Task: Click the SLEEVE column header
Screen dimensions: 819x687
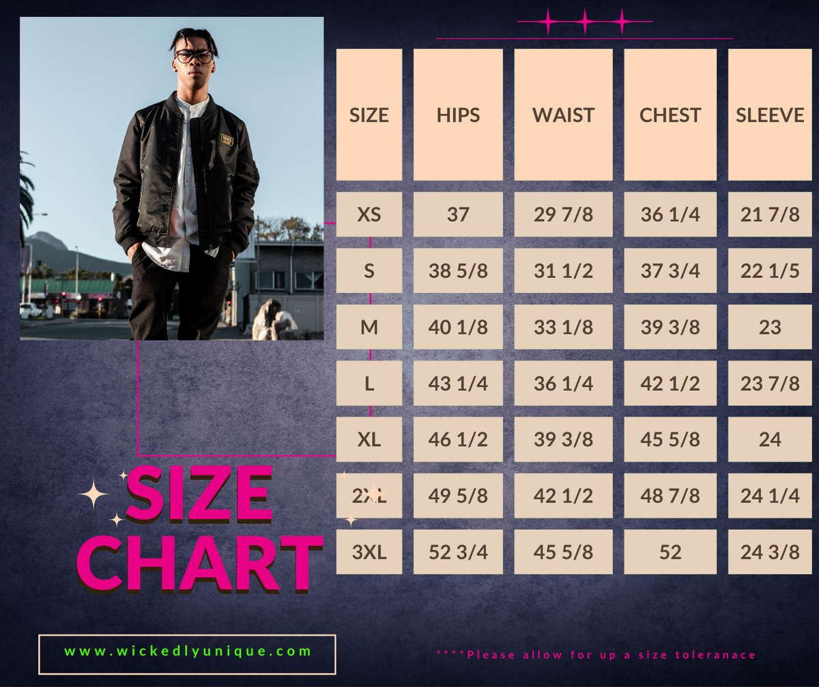Action: 769,115
